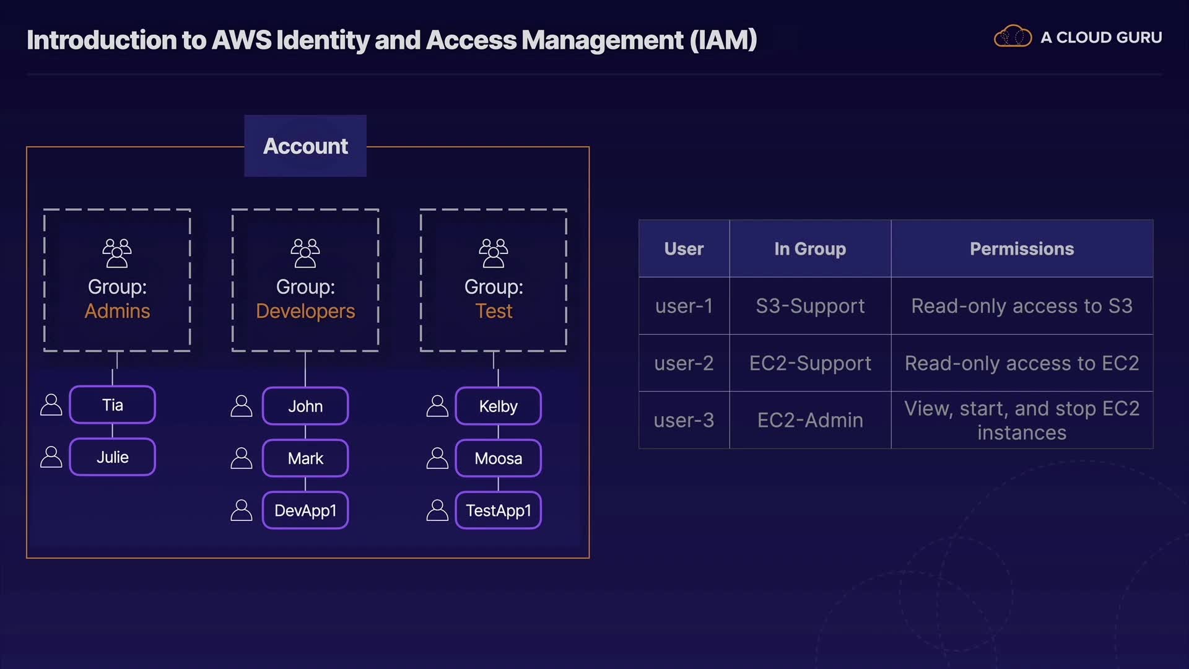Click the slide title about IAM
This screenshot has width=1189, height=669.
[x=391, y=40]
